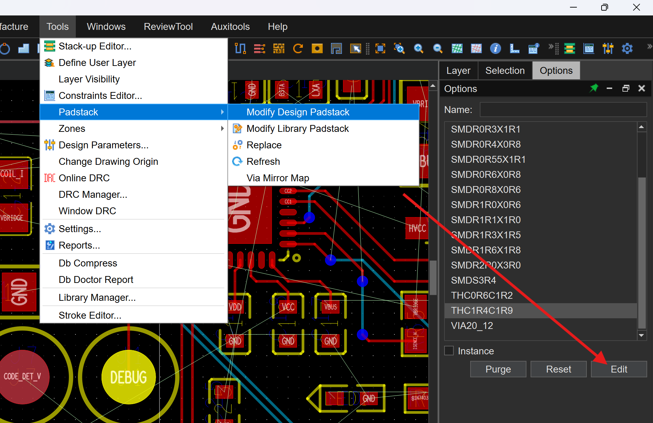
Task: Choose Modify Library Padstack from submenu
Action: [x=297, y=128]
